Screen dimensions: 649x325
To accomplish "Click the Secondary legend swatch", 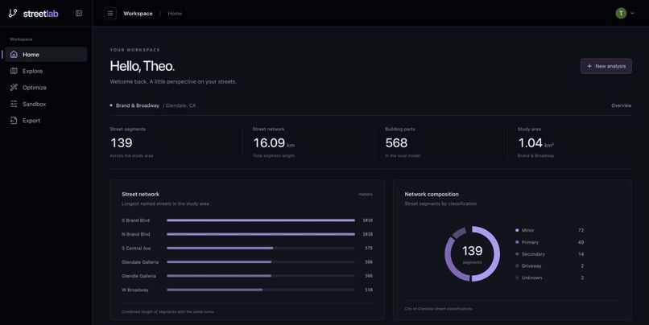I will click(517, 254).
